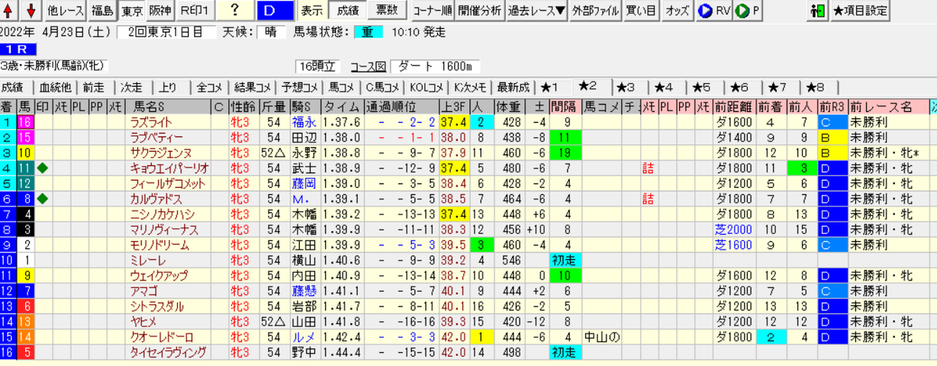Viewport: 937px width, 366px height.
Task: Click the 2回東京1日目 meeting field
Action: [166, 33]
